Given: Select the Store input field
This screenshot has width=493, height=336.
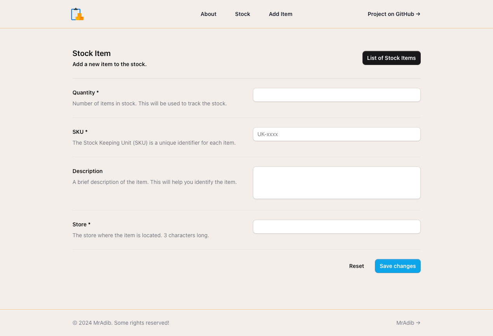Looking at the screenshot, I should pos(336,226).
